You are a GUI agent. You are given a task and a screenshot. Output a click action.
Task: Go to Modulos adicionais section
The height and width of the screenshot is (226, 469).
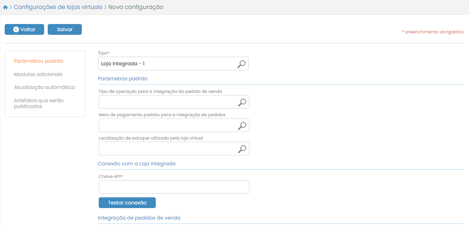pos(38,74)
